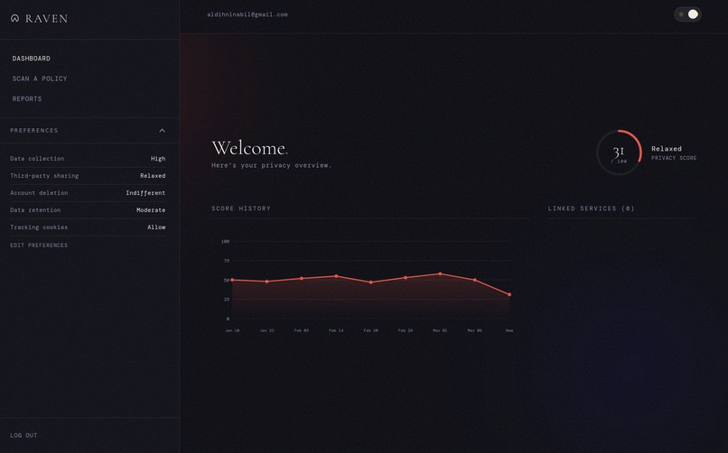
Task: Click the aldihninabil@gmail.com account email
Action: point(247,14)
